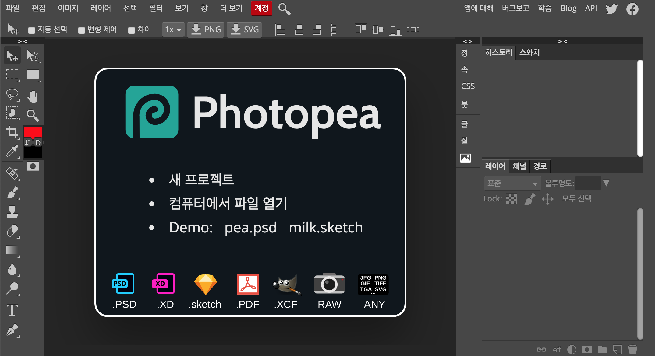The height and width of the screenshot is (356, 655).
Task: Select the Crop tool
Action: click(12, 132)
